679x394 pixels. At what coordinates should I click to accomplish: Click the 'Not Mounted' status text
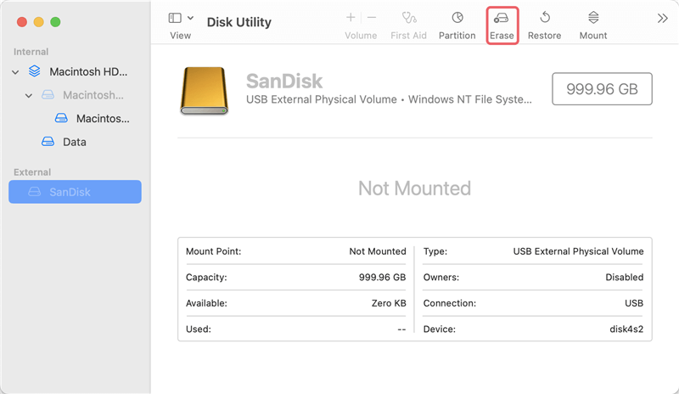click(x=414, y=189)
